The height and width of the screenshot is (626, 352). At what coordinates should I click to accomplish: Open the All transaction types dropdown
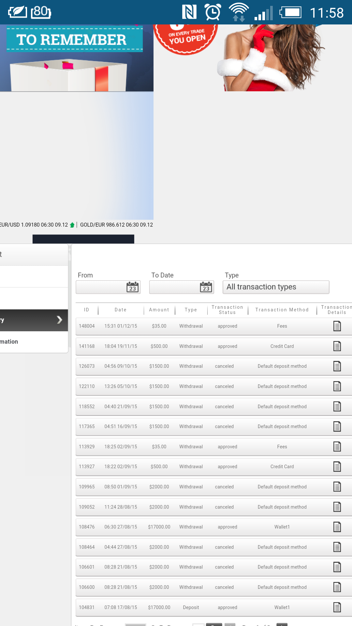276,287
